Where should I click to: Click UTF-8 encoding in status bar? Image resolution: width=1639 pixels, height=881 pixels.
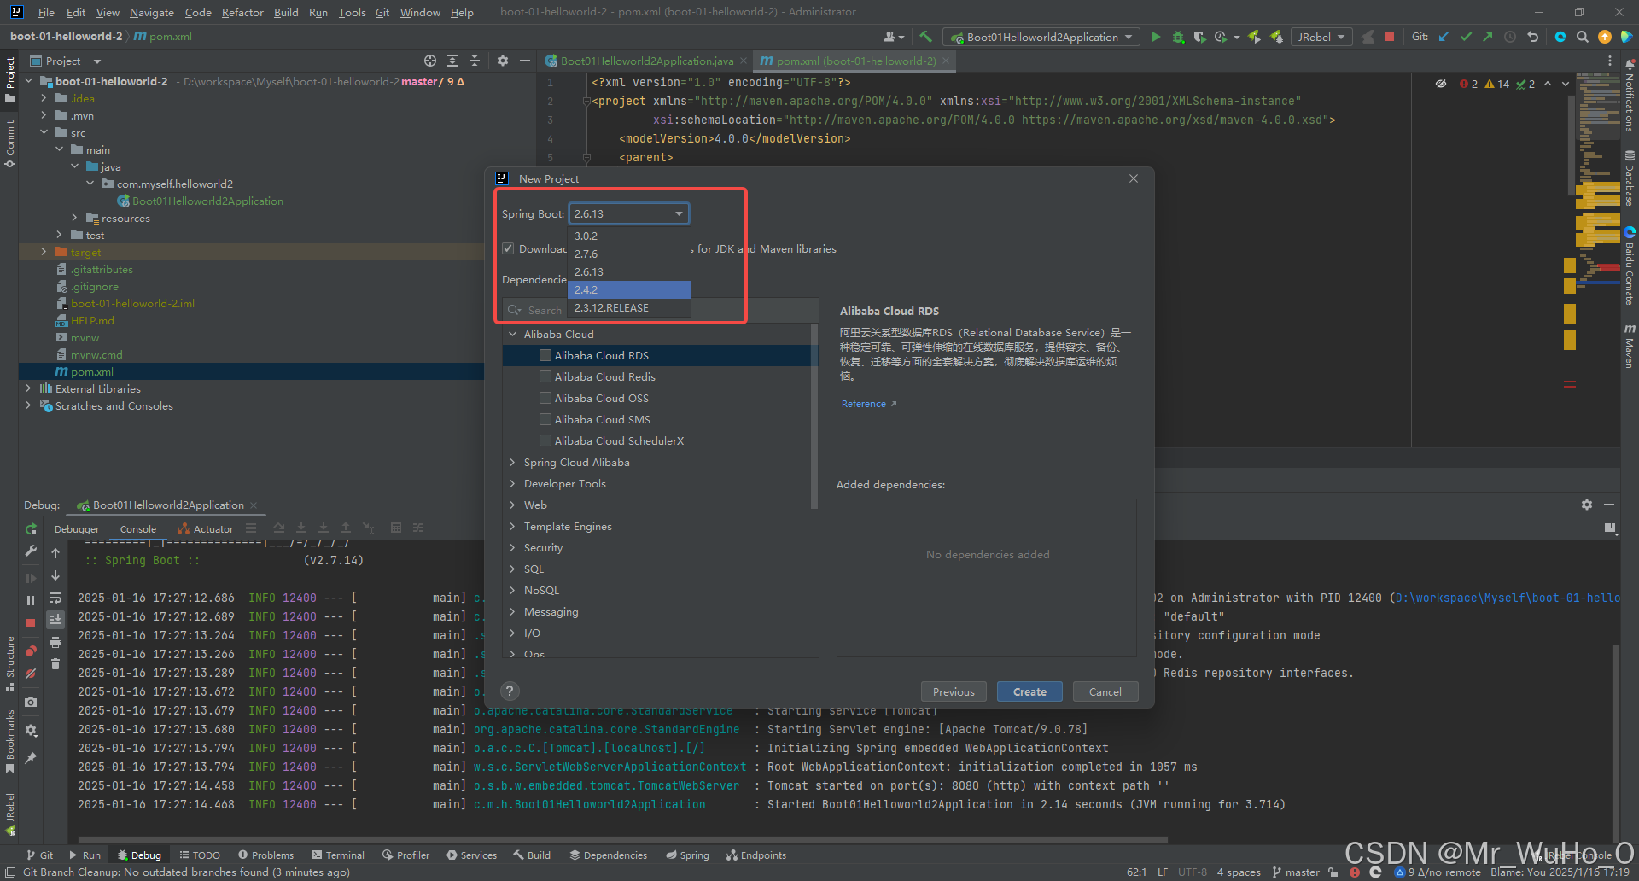point(1193,872)
